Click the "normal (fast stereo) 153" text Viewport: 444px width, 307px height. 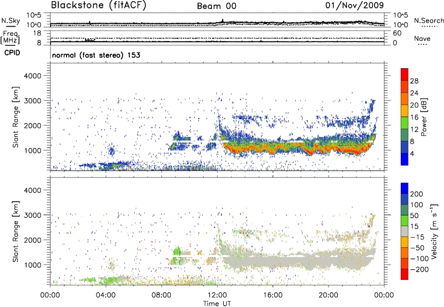(x=96, y=55)
